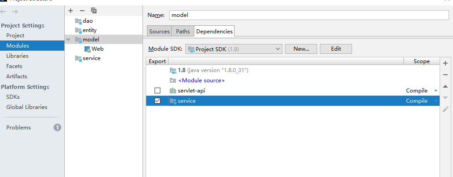The width and height of the screenshot is (453, 177).
Task: Click the Web facet icon
Action: click(x=88, y=49)
